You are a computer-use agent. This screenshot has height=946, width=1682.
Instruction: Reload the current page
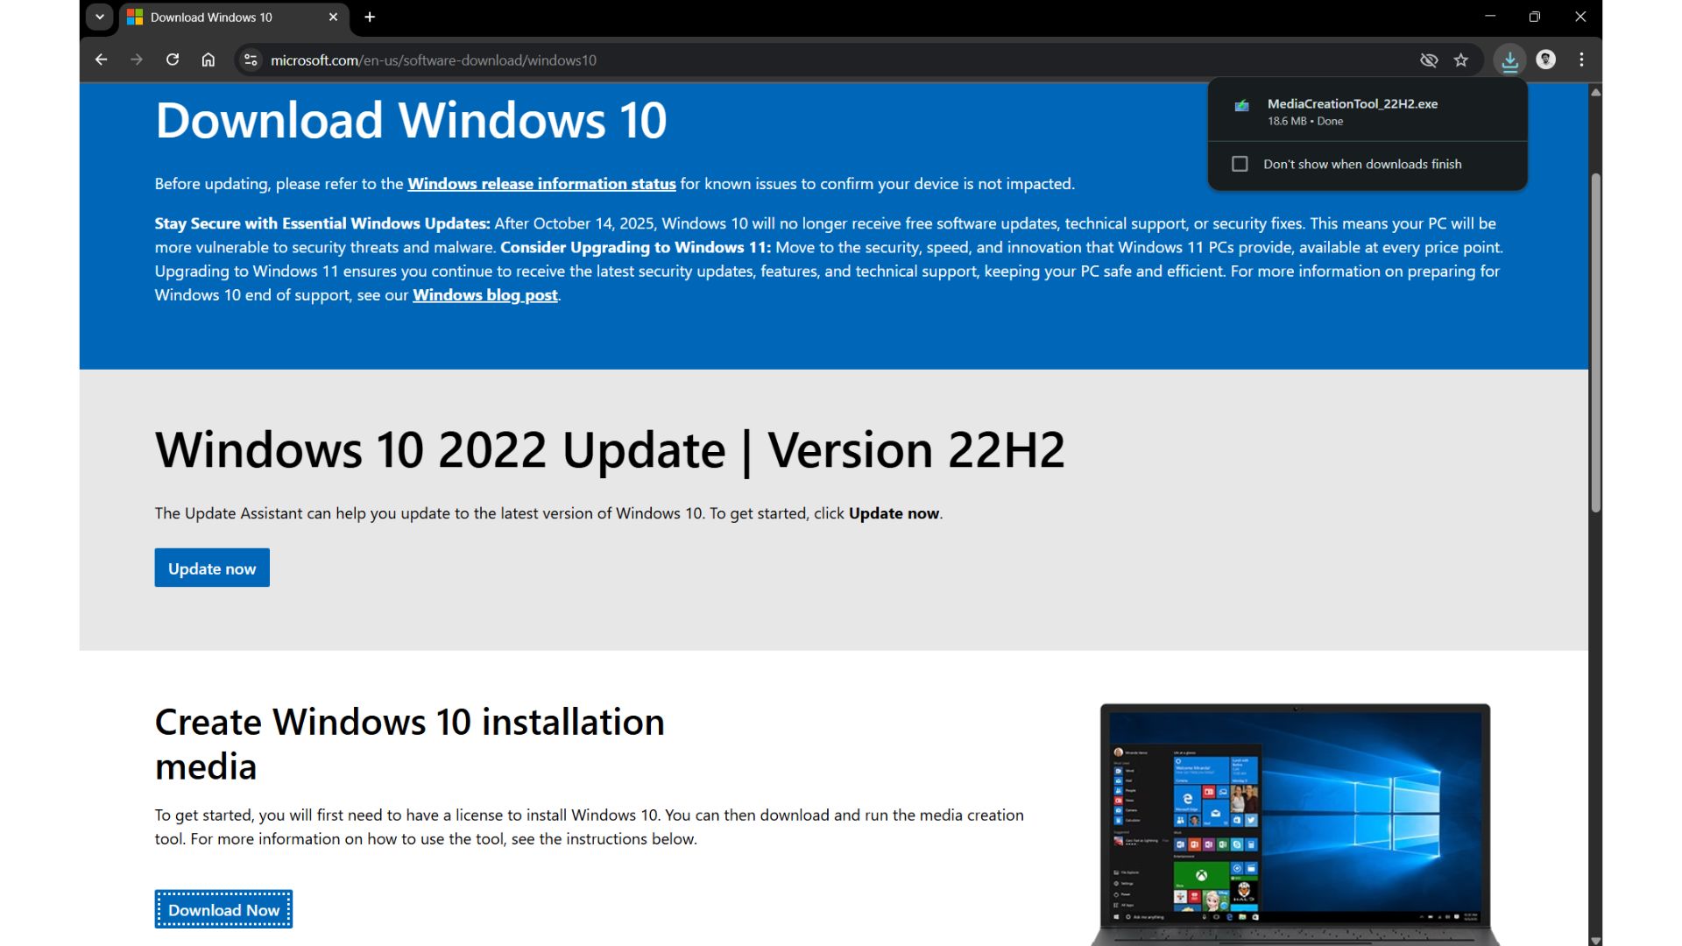[173, 60]
